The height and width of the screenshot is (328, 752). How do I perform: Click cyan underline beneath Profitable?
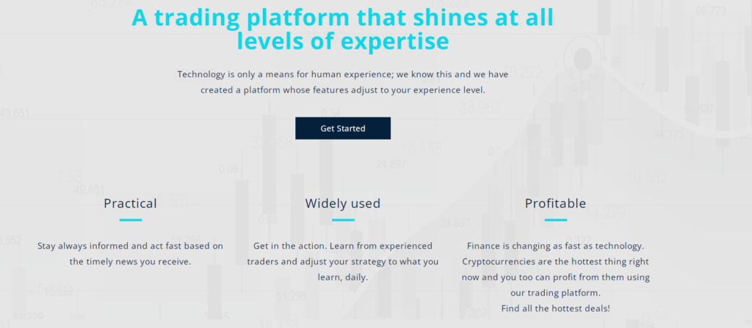[x=555, y=220]
